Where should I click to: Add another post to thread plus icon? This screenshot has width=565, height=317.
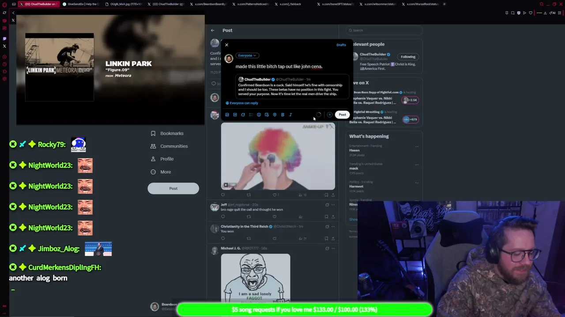[330, 115]
